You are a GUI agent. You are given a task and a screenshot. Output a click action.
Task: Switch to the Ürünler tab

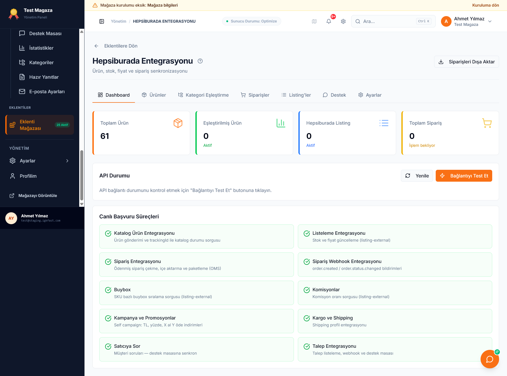click(154, 95)
